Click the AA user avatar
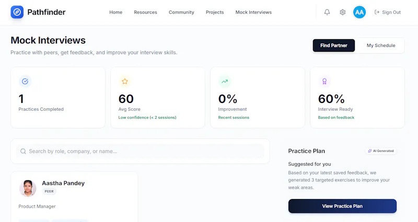418x222 pixels. [x=359, y=12]
